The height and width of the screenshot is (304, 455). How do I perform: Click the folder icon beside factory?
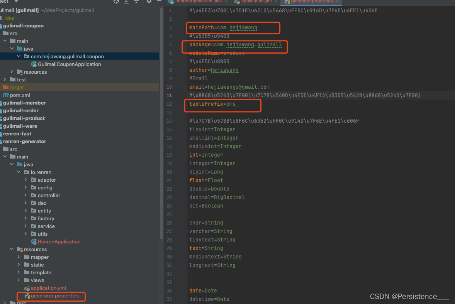click(x=34, y=218)
